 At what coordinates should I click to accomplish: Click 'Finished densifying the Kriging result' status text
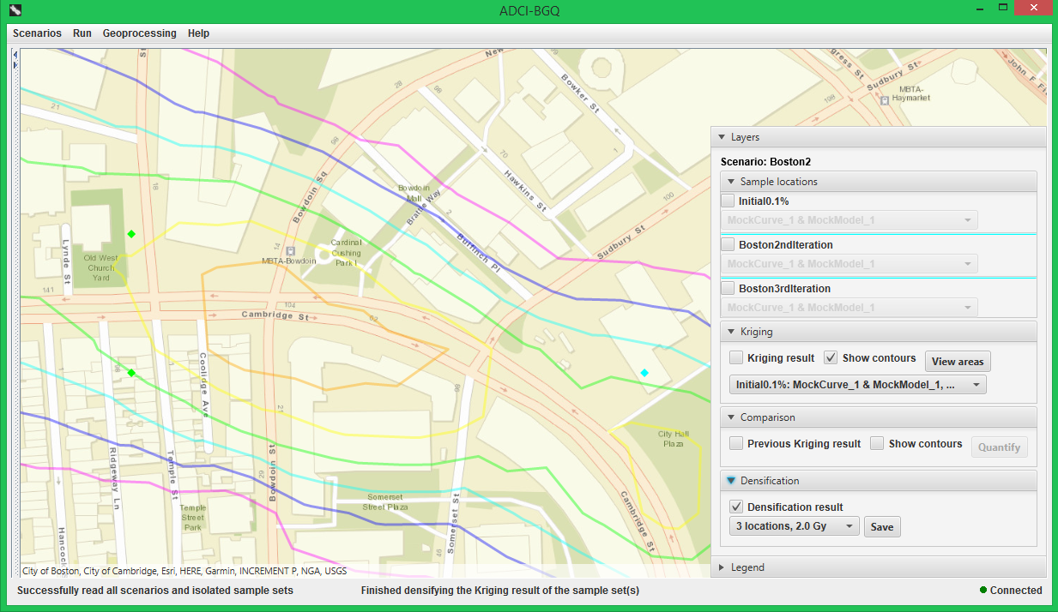click(500, 591)
